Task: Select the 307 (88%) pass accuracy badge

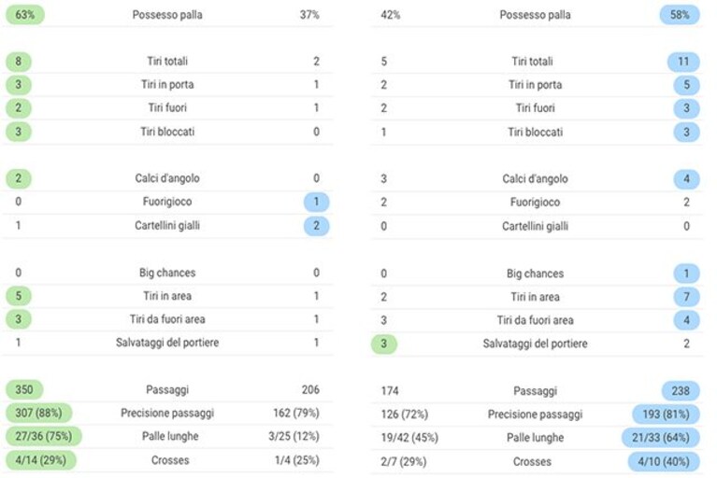Action: tap(39, 414)
